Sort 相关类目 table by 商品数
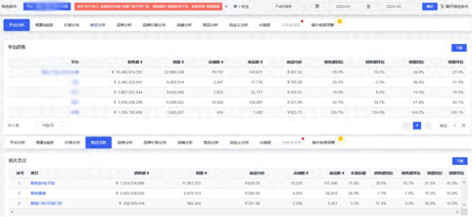 (343, 173)
